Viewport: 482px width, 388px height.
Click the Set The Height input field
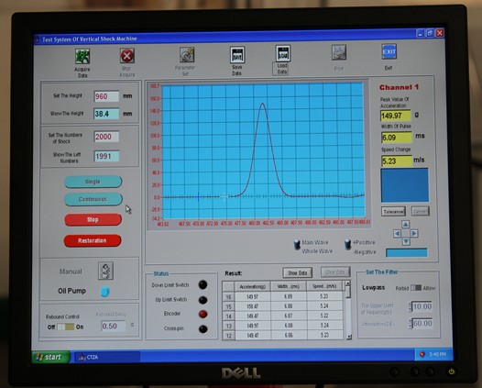point(106,96)
